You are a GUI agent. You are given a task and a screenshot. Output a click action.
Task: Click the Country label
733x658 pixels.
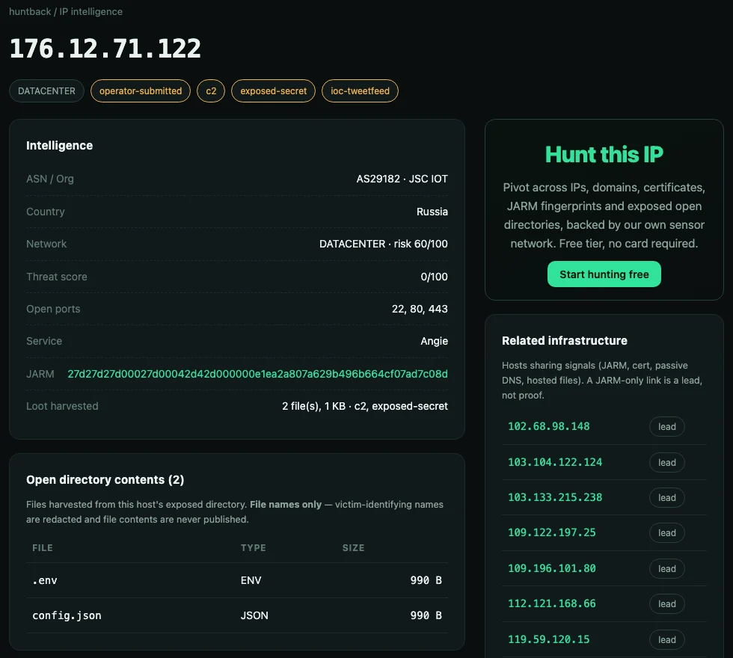46,212
